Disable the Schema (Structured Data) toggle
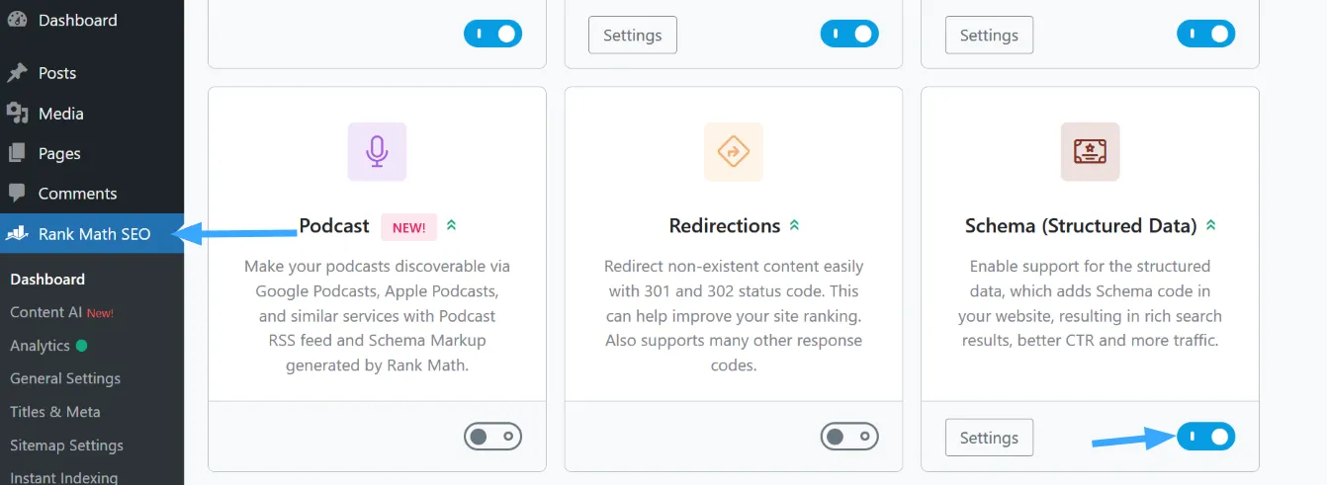This screenshot has height=485, width=1327. 1205,437
